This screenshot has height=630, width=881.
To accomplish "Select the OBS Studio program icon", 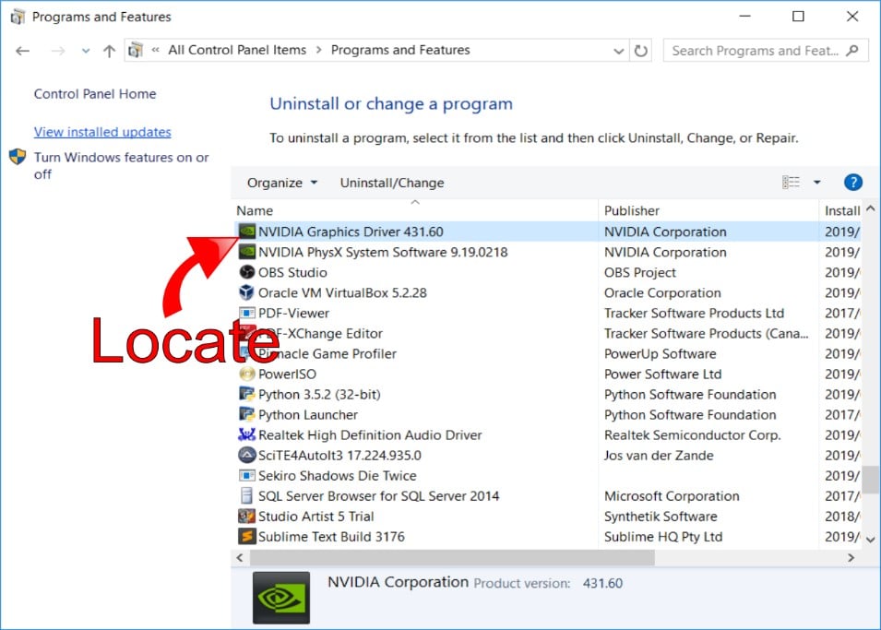I will pos(246,272).
